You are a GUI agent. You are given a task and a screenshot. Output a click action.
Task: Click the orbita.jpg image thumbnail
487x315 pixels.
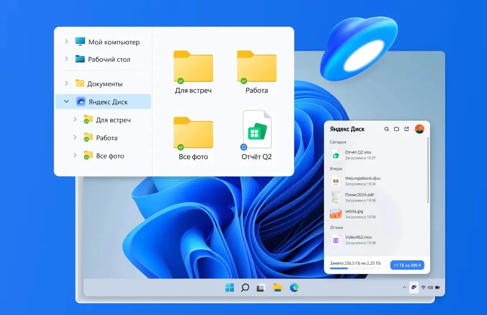336,214
